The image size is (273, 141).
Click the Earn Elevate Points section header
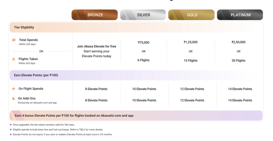(x=136, y=75)
